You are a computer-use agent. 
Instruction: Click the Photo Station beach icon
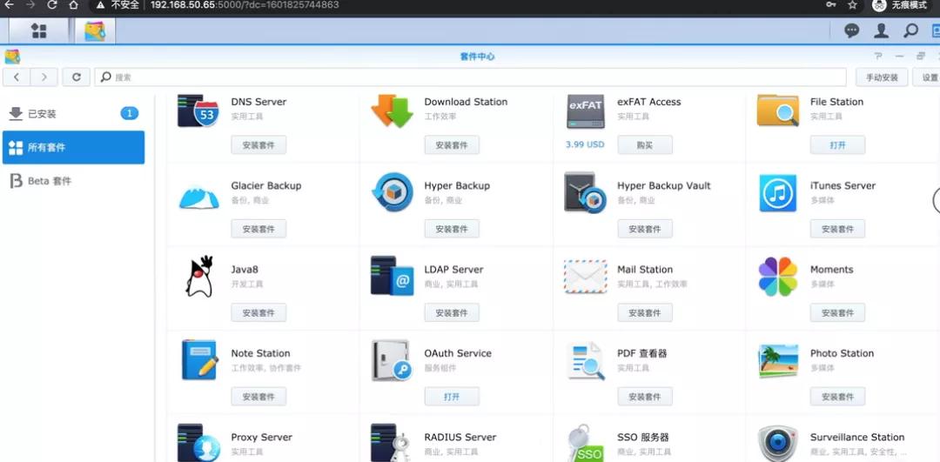point(778,361)
